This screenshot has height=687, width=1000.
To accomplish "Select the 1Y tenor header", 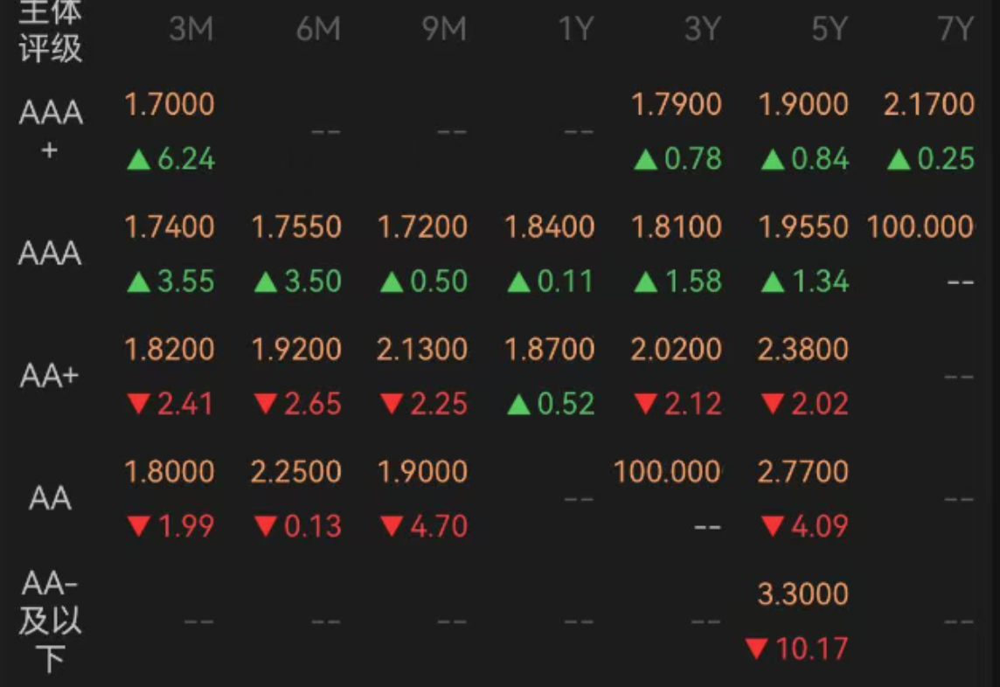I will tap(575, 30).
